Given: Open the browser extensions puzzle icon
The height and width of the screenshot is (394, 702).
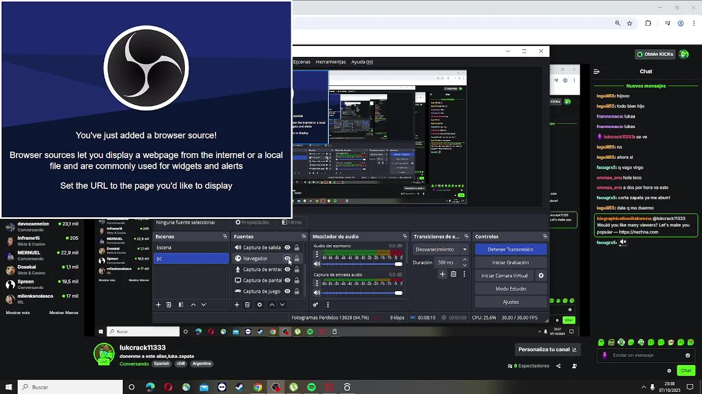Looking at the screenshot, I should tap(648, 24).
